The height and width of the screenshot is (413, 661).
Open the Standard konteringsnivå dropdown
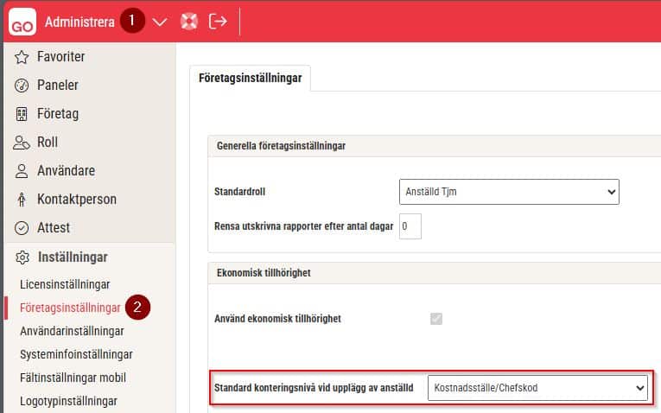pyautogui.click(x=537, y=388)
